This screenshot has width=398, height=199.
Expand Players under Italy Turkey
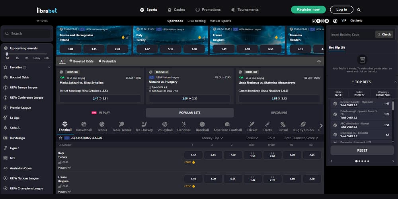click(64, 168)
